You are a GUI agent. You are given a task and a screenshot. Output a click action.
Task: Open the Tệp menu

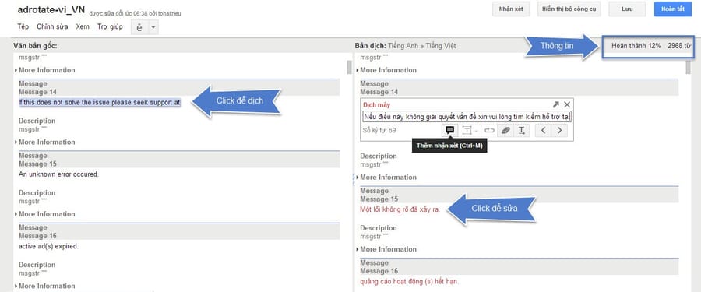click(23, 26)
